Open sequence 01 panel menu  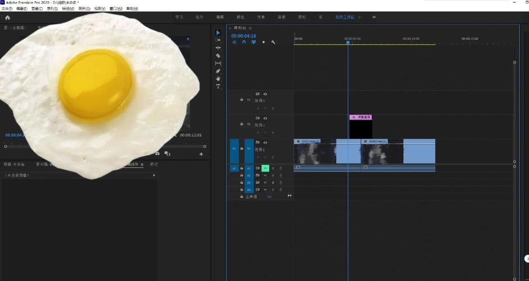tap(250, 28)
